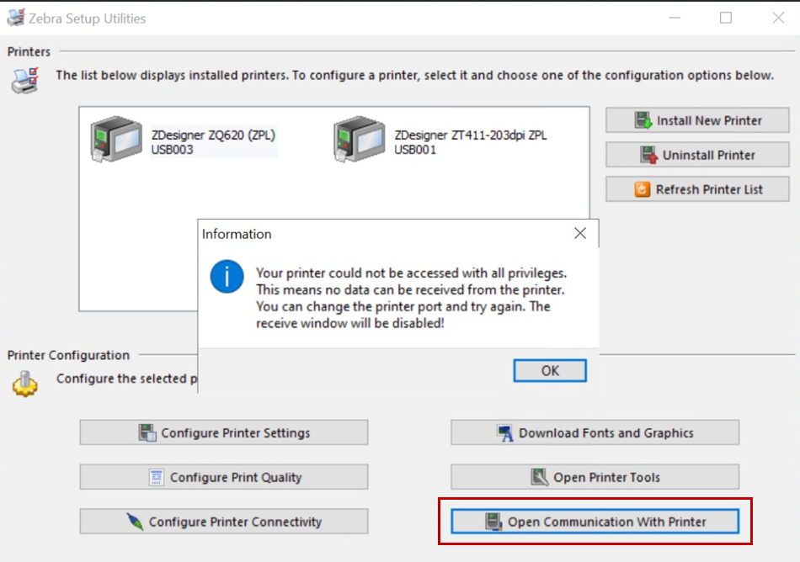
Task: Select the ZDesigner ZQ620 printer icon
Action: pos(116,140)
